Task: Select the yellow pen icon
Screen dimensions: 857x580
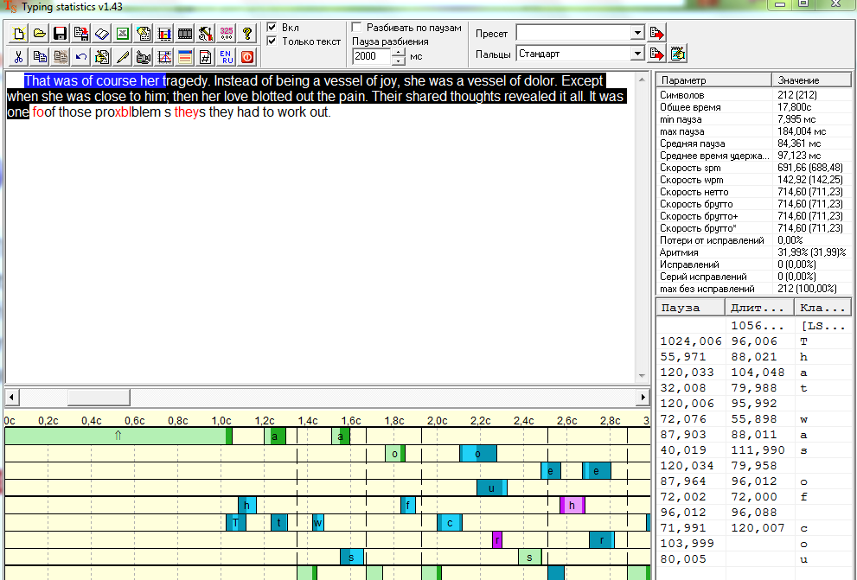Action: [123, 56]
